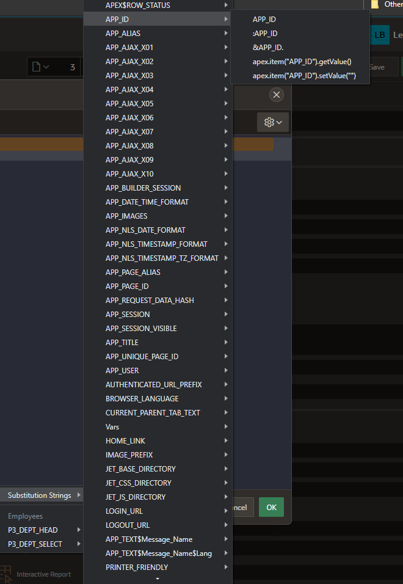
Task: Choose APP_ID plain name option
Action: (x=300, y=20)
